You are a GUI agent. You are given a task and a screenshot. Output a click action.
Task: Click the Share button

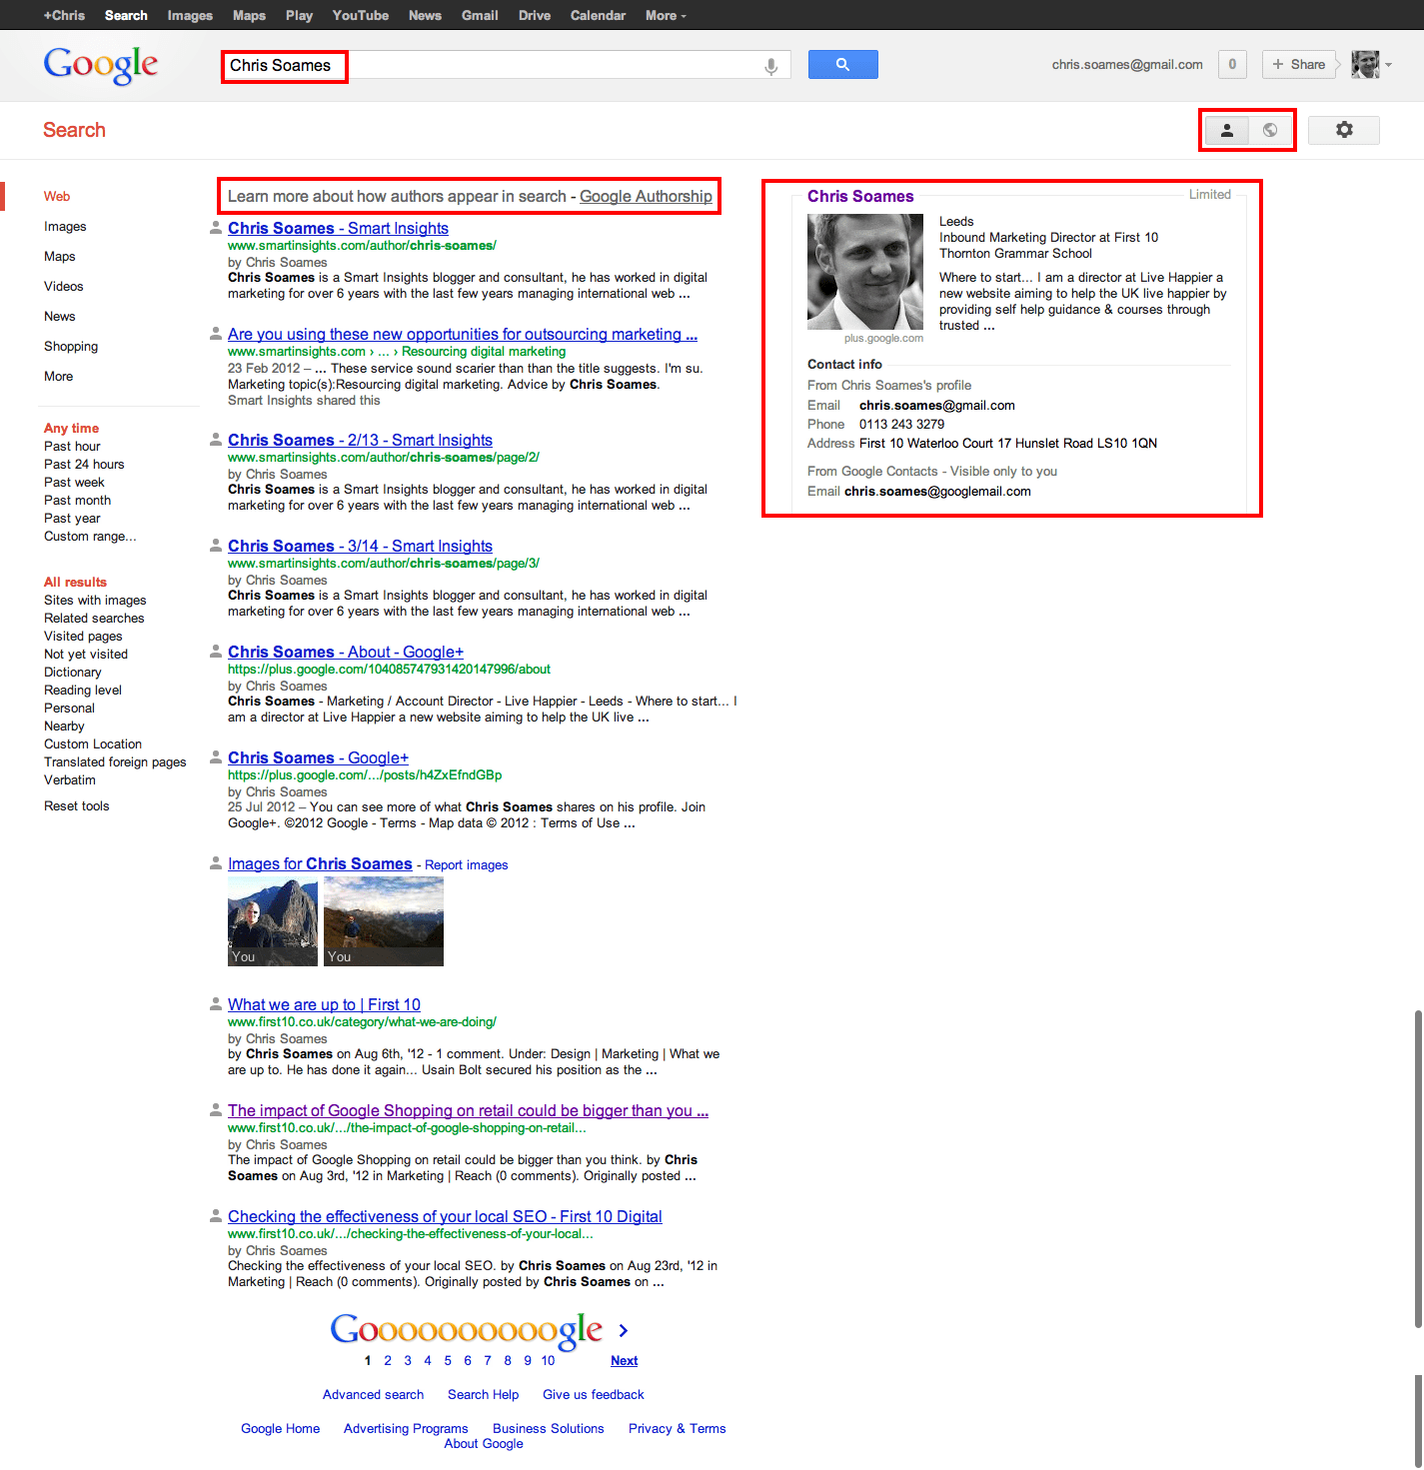(1298, 65)
